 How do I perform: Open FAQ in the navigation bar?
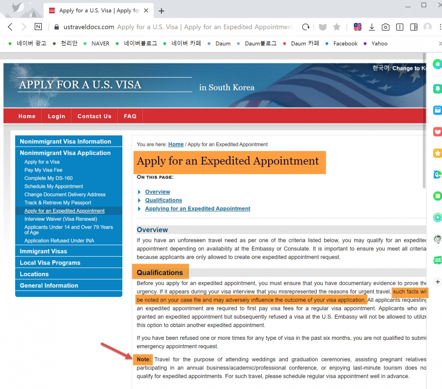pos(130,116)
